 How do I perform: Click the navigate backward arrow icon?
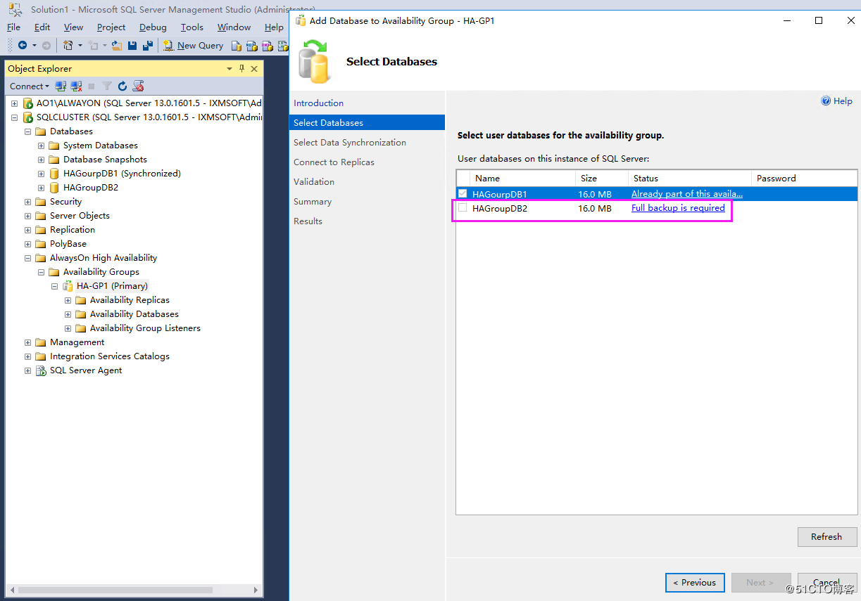pyautogui.click(x=22, y=45)
